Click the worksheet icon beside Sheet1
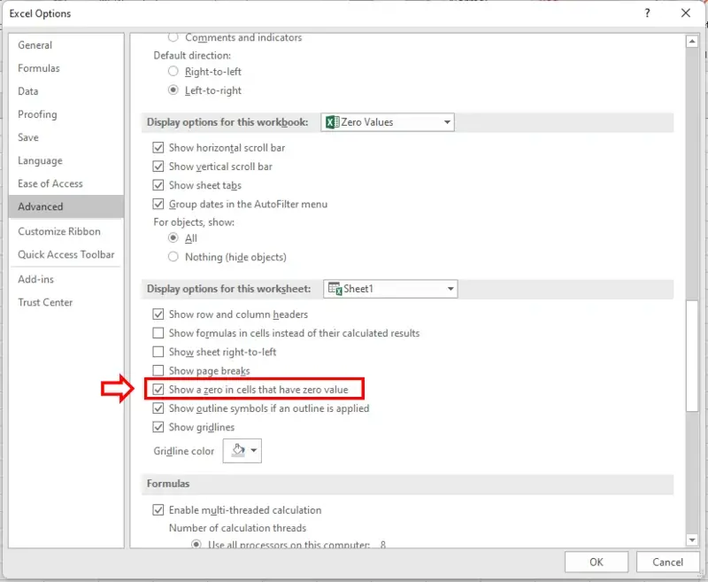708x582 pixels. [335, 289]
